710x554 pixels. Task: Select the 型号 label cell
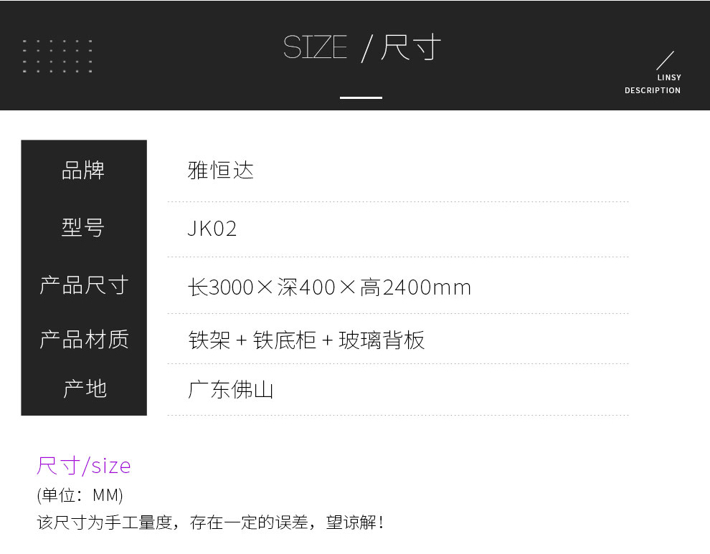click(x=84, y=228)
